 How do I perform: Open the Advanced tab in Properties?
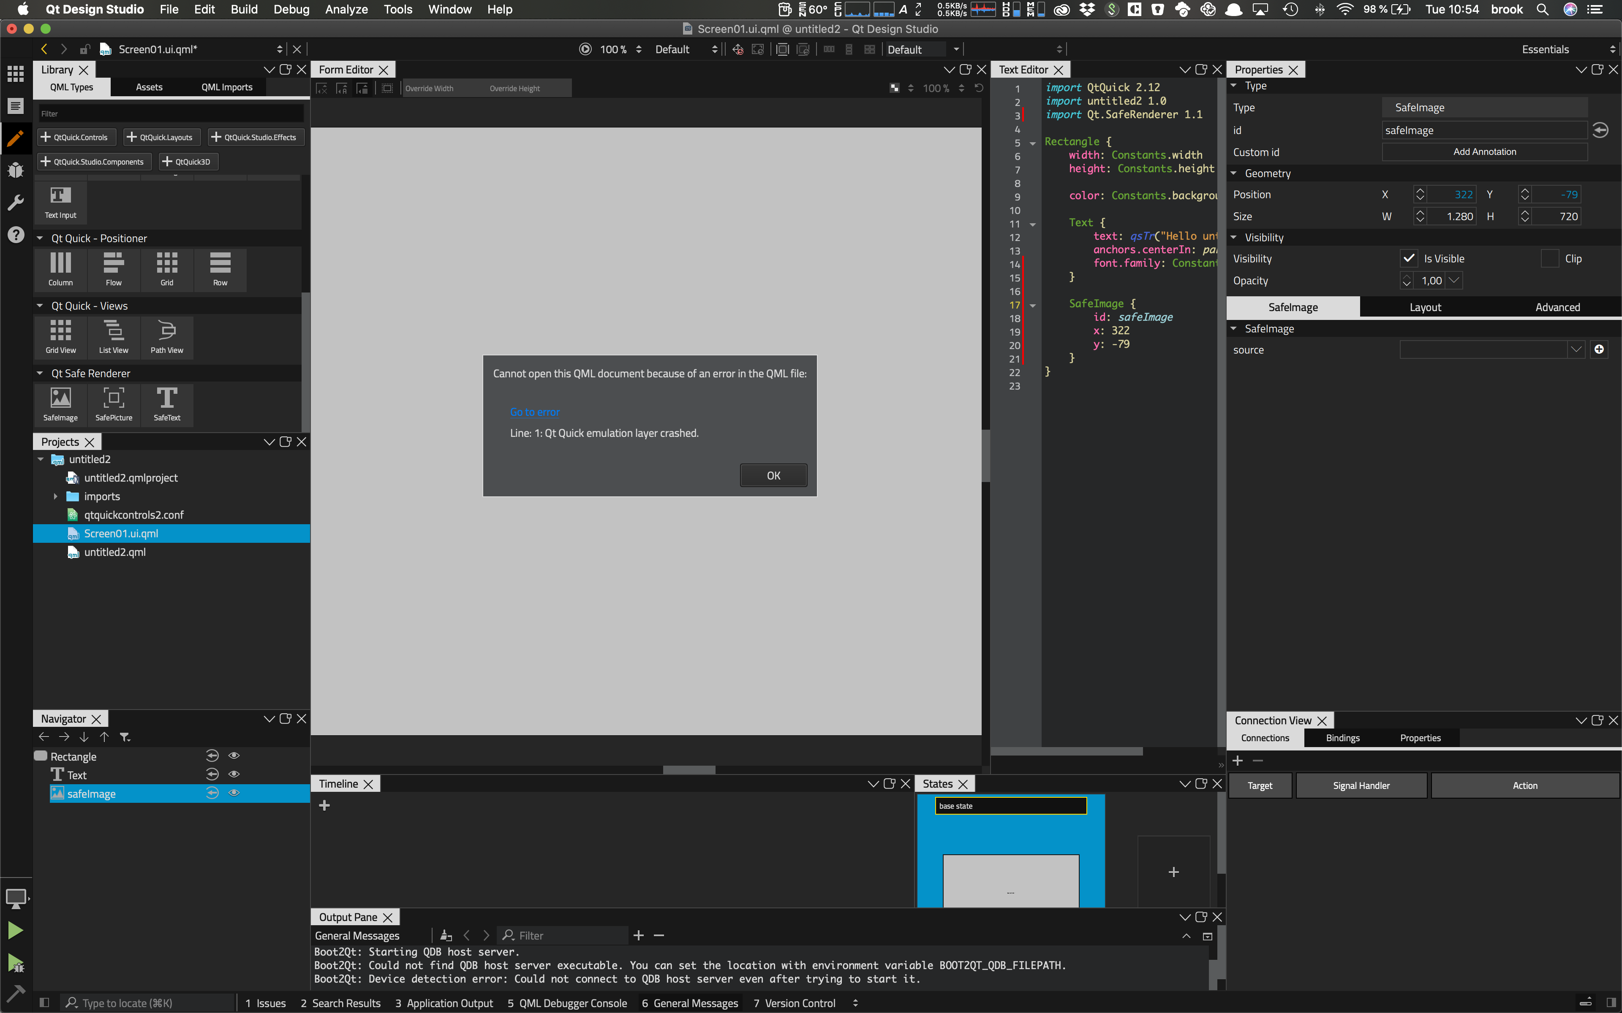1558,307
